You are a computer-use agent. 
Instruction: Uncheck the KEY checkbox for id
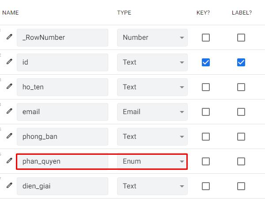pos(205,62)
